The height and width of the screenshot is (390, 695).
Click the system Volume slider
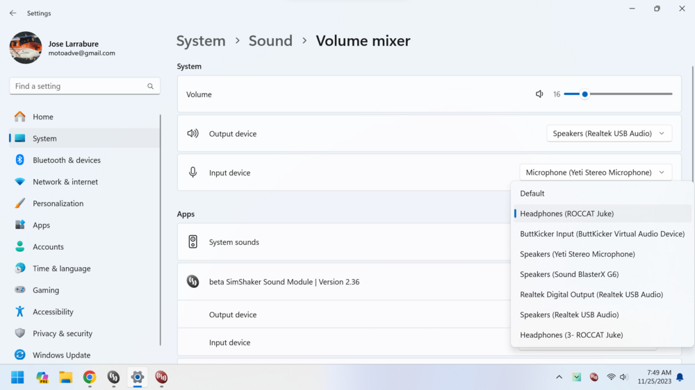[618, 94]
